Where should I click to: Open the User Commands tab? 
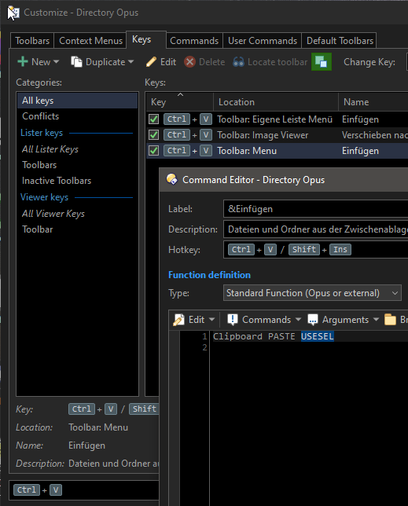pyautogui.click(x=263, y=41)
